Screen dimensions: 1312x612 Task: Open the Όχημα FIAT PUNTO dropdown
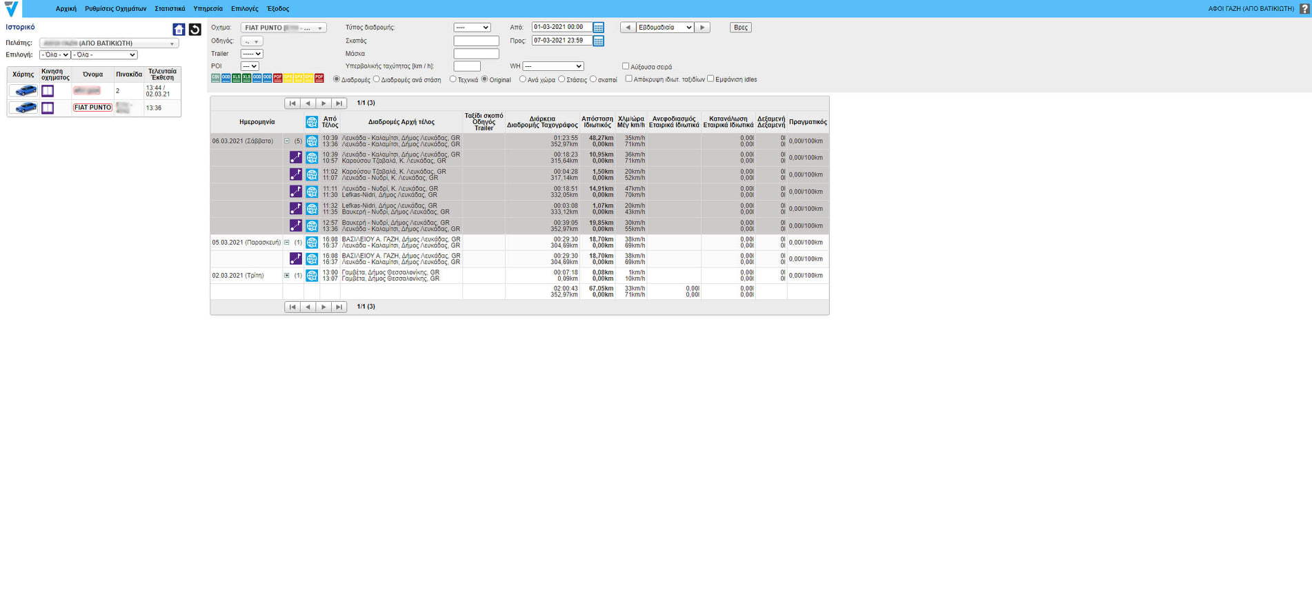click(x=284, y=28)
